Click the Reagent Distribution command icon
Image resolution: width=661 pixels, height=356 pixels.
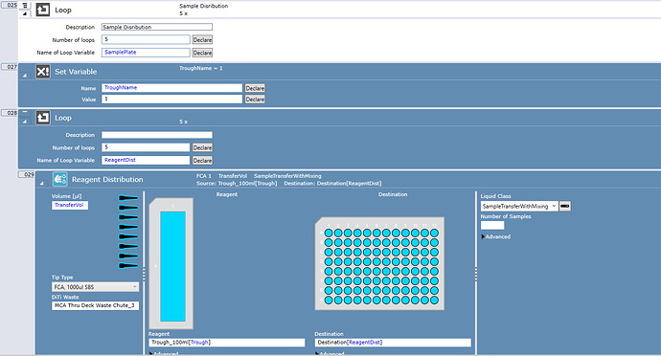(59, 179)
